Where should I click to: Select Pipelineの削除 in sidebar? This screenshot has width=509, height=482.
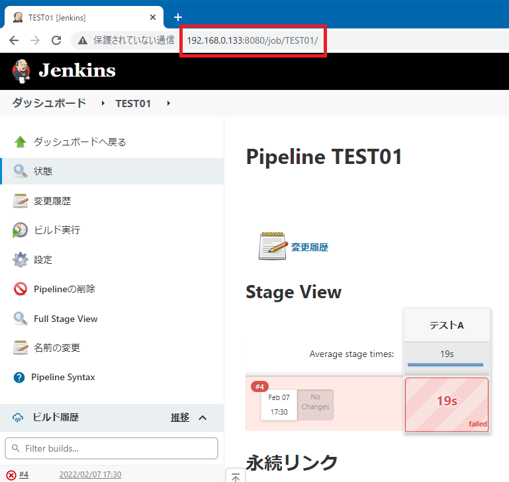64,289
